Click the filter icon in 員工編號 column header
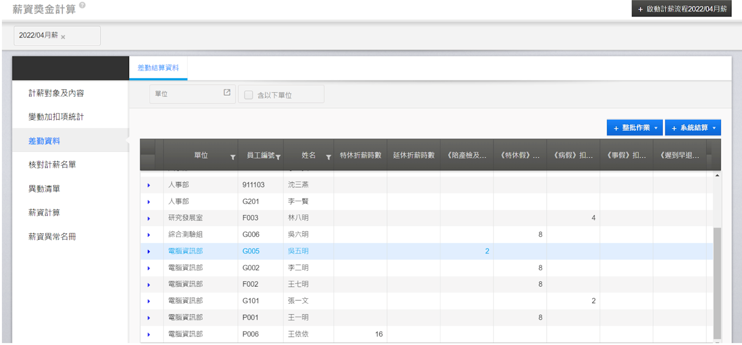This screenshot has height=345, width=742. [x=278, y=157]
